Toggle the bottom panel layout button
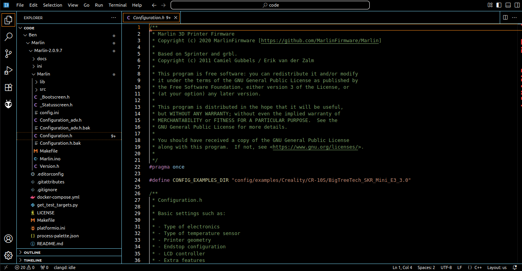The height and width of the screenshot is (271, 522). click(508, 5)
